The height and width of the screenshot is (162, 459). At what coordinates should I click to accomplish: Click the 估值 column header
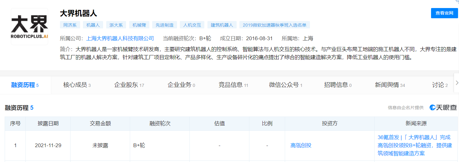219,123
